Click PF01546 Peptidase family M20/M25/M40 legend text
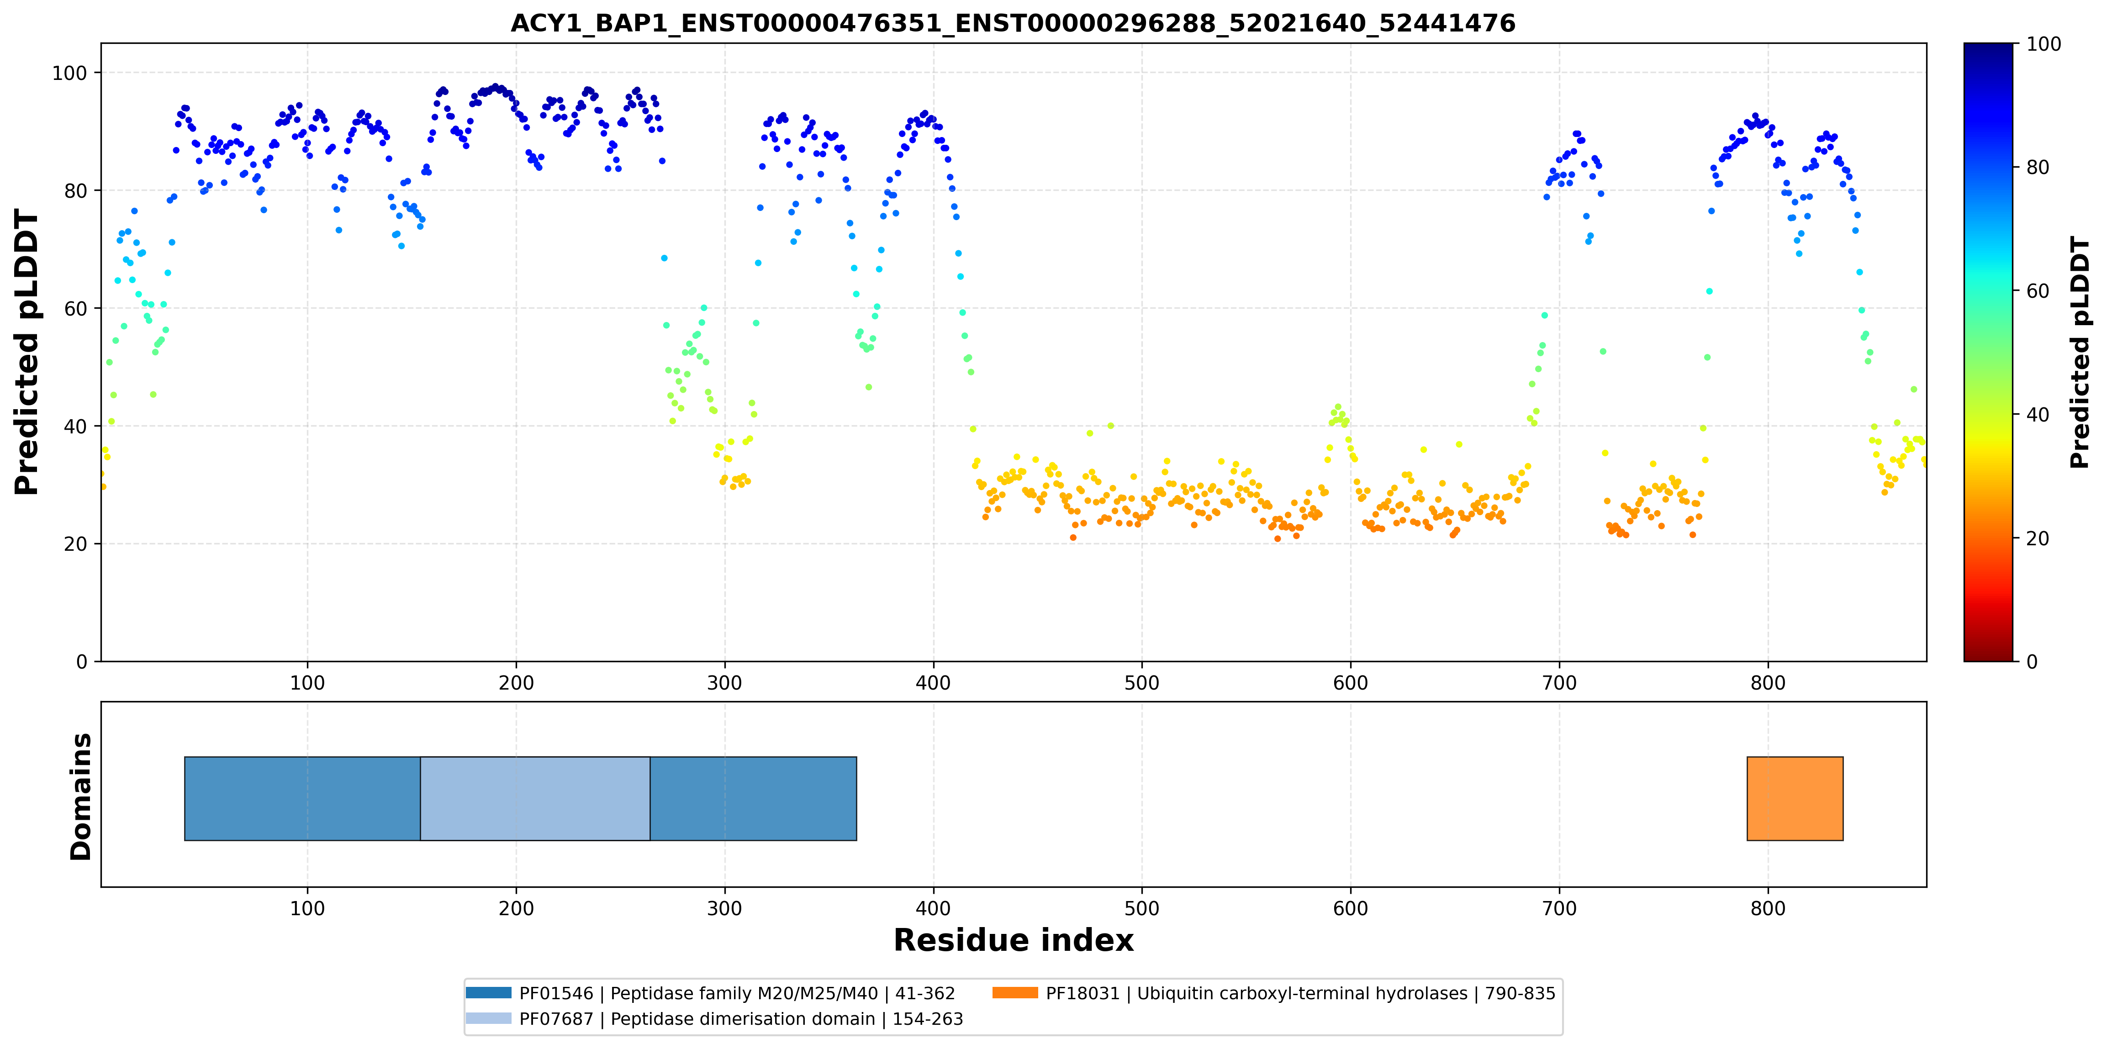 [x=737, y=993]
